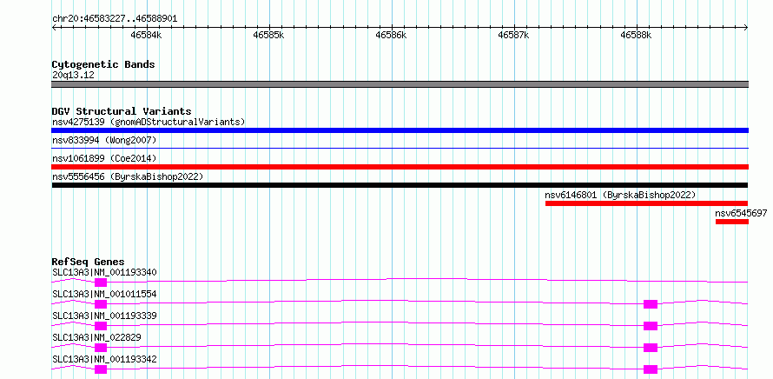
Task: Open the SLC13A3|NM_001011554 transcript label
Action: pyautogui.click(x=104, y=294)
